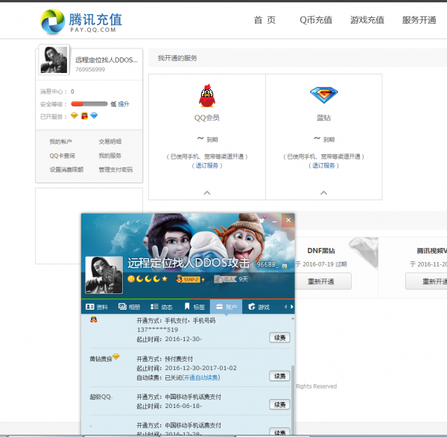Click the account list scrollbar thumb
The width and height of the screenshot is (447, 437).
coord(293,399)
